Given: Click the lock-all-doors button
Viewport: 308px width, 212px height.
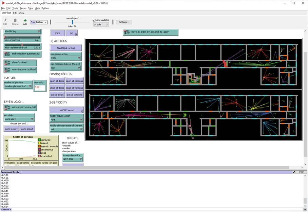Looking at the screenshot, I should coord(57,95).
